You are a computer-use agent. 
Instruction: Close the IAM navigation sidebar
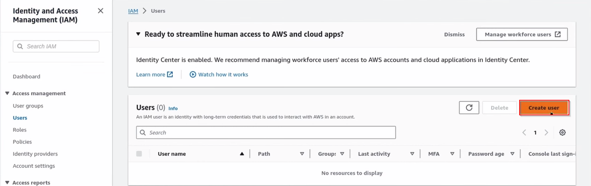tap(101, 11)
